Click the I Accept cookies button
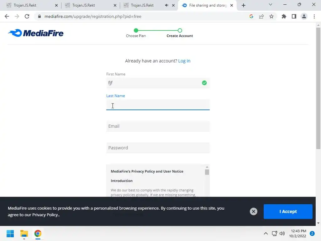This screenshot has width=321, height=241. (x=288, y=212)
